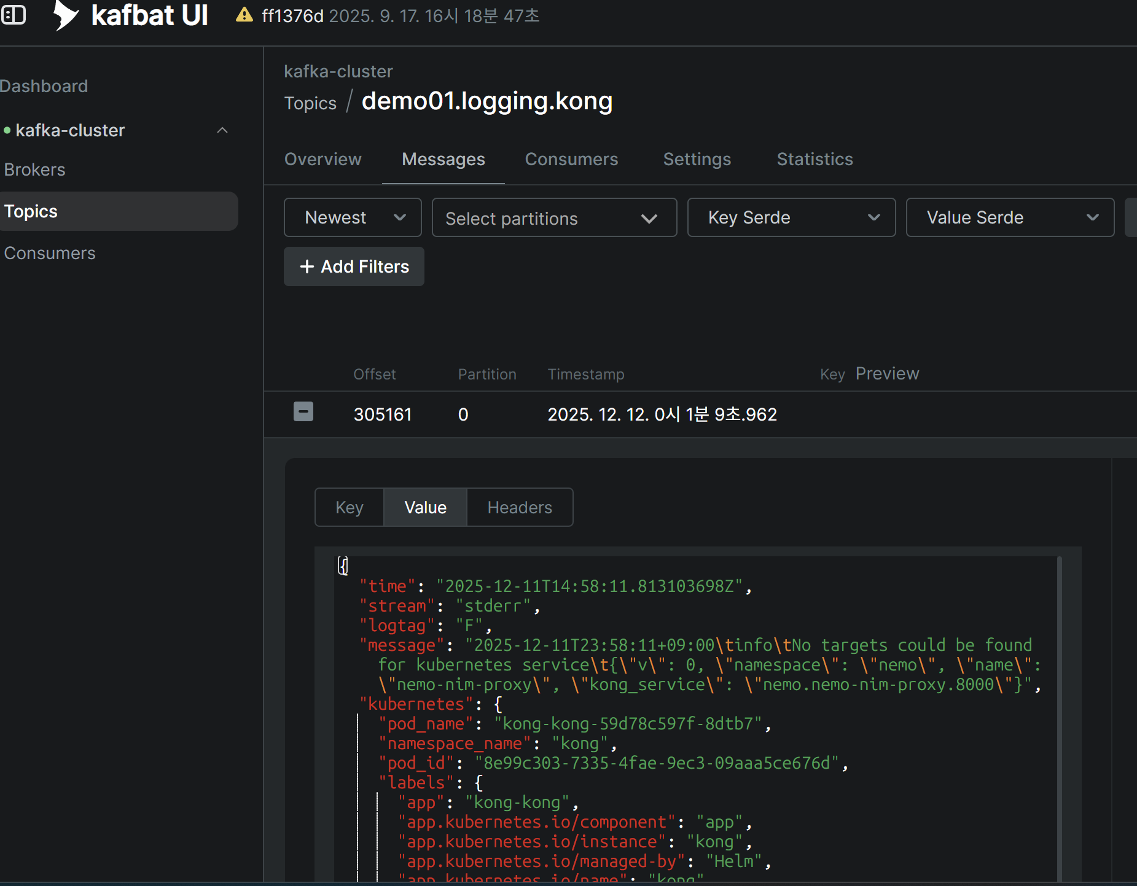The width and height of the screenshot is (1137, 886).
Task: Click the yellow warning triangle icon
Action: click(244, 15)
